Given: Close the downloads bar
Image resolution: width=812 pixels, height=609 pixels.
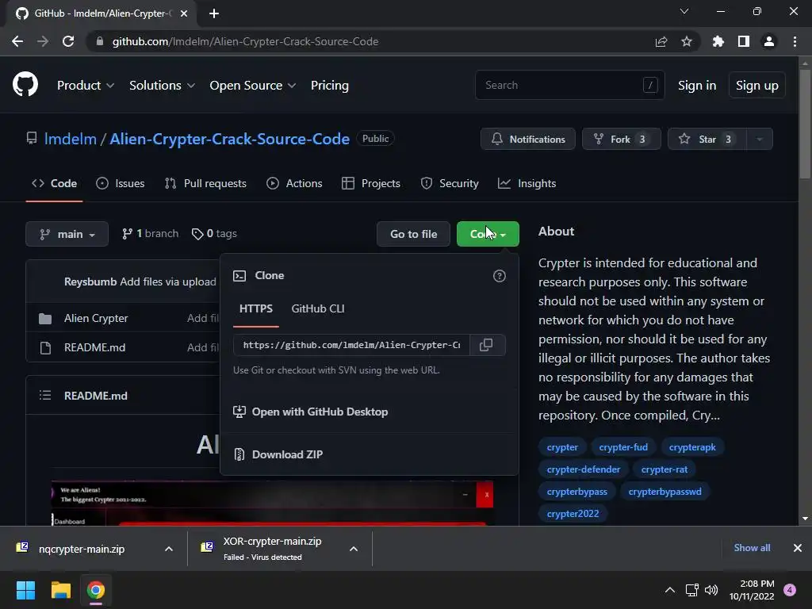Looking at the screenshot, I should (x=798, y=548).
